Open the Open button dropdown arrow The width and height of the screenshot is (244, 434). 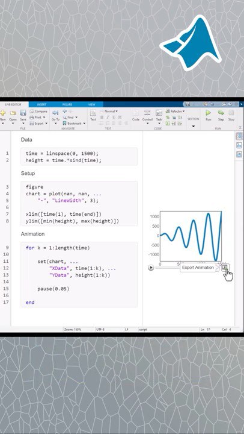(13, 124)
